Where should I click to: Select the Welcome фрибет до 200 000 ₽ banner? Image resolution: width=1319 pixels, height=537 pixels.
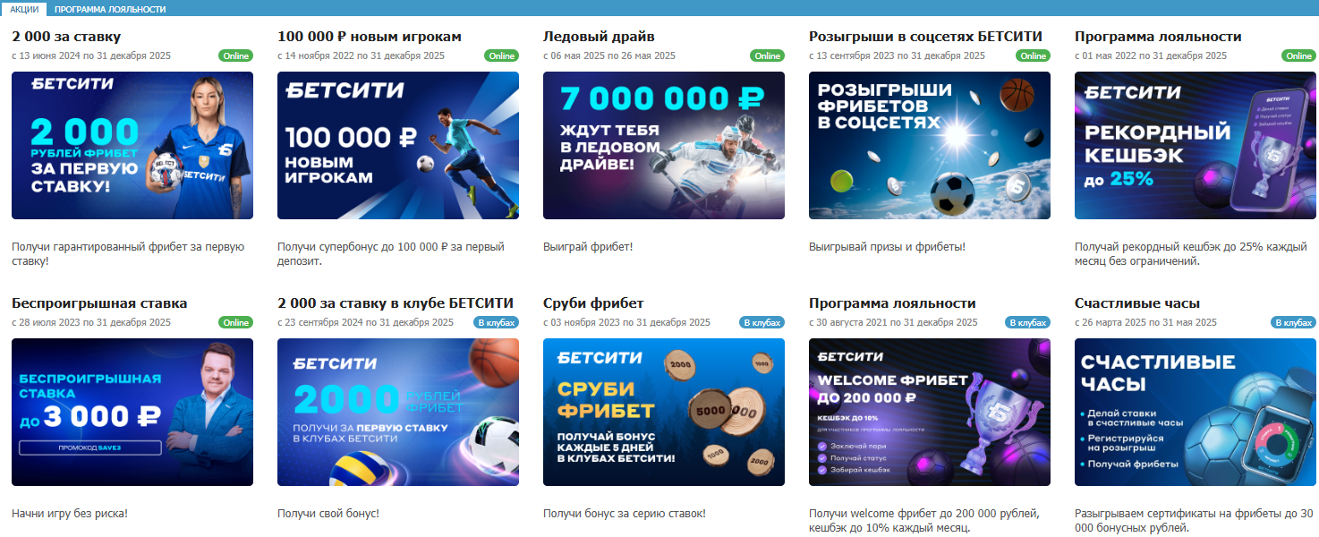(930, 412)
